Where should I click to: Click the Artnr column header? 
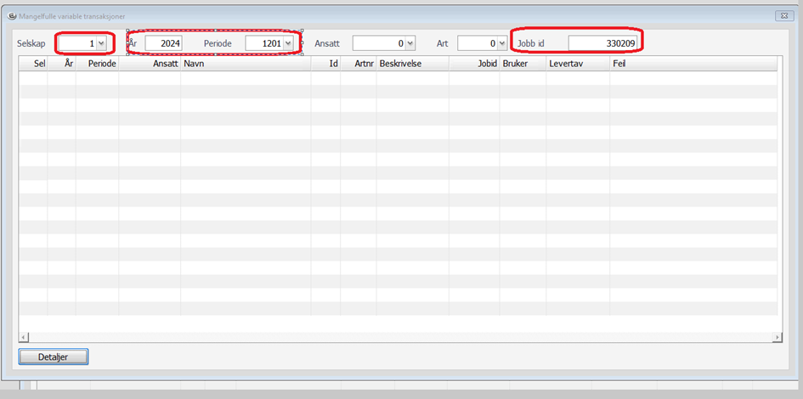[359, 64]
